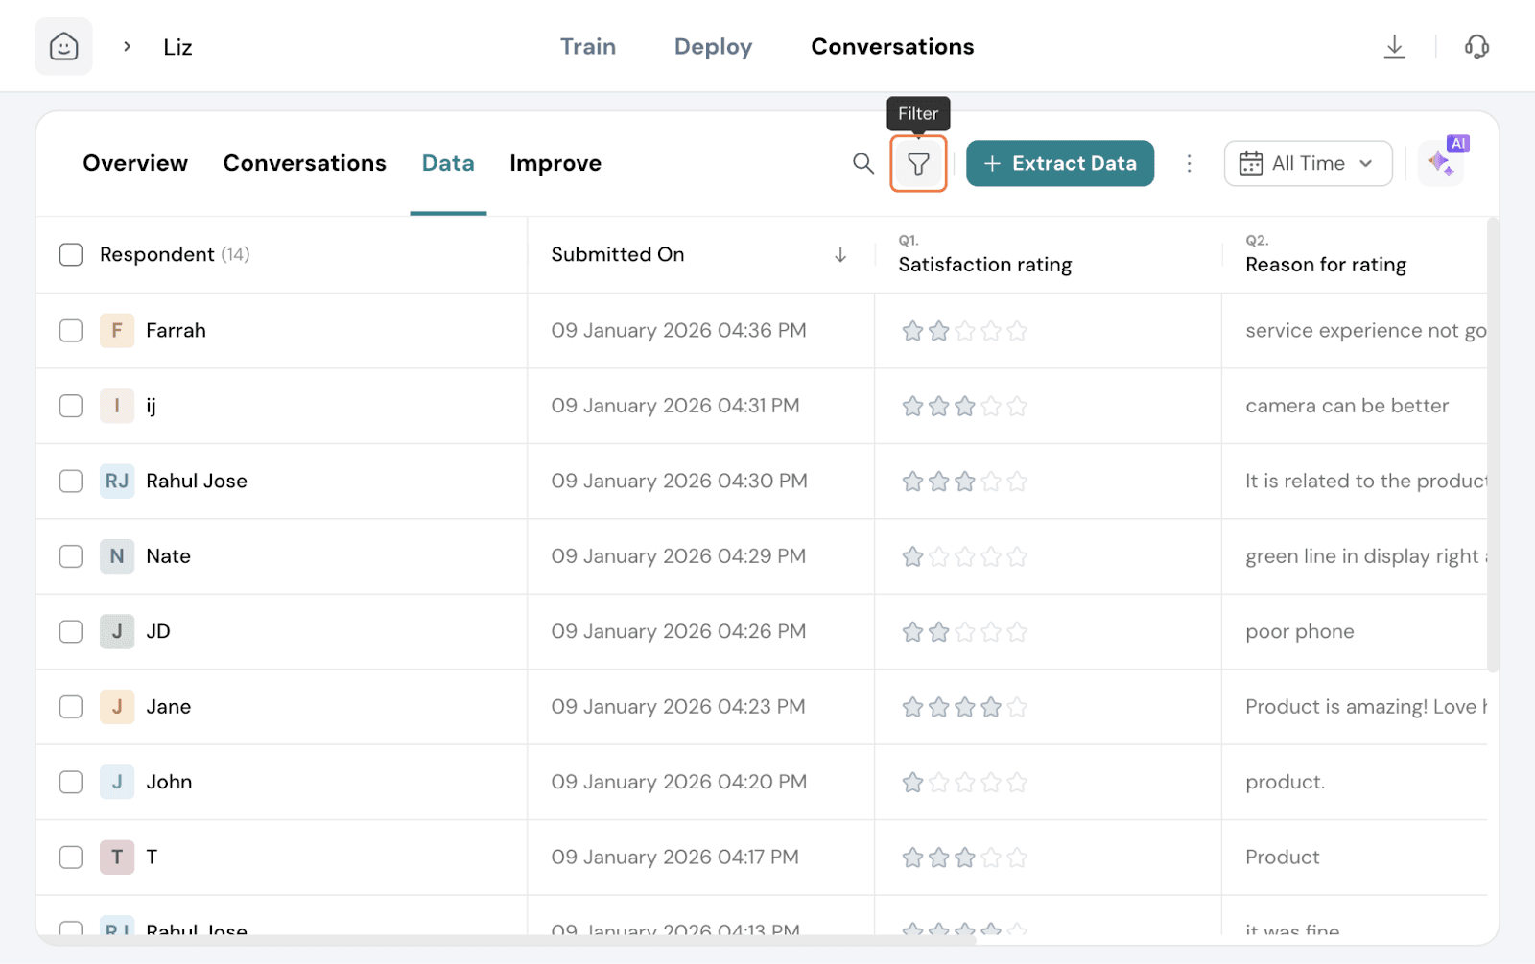This screenshot has height=964, width=1535.
Task: Expand the All Time date dropdown
Action: [1307, 164]
